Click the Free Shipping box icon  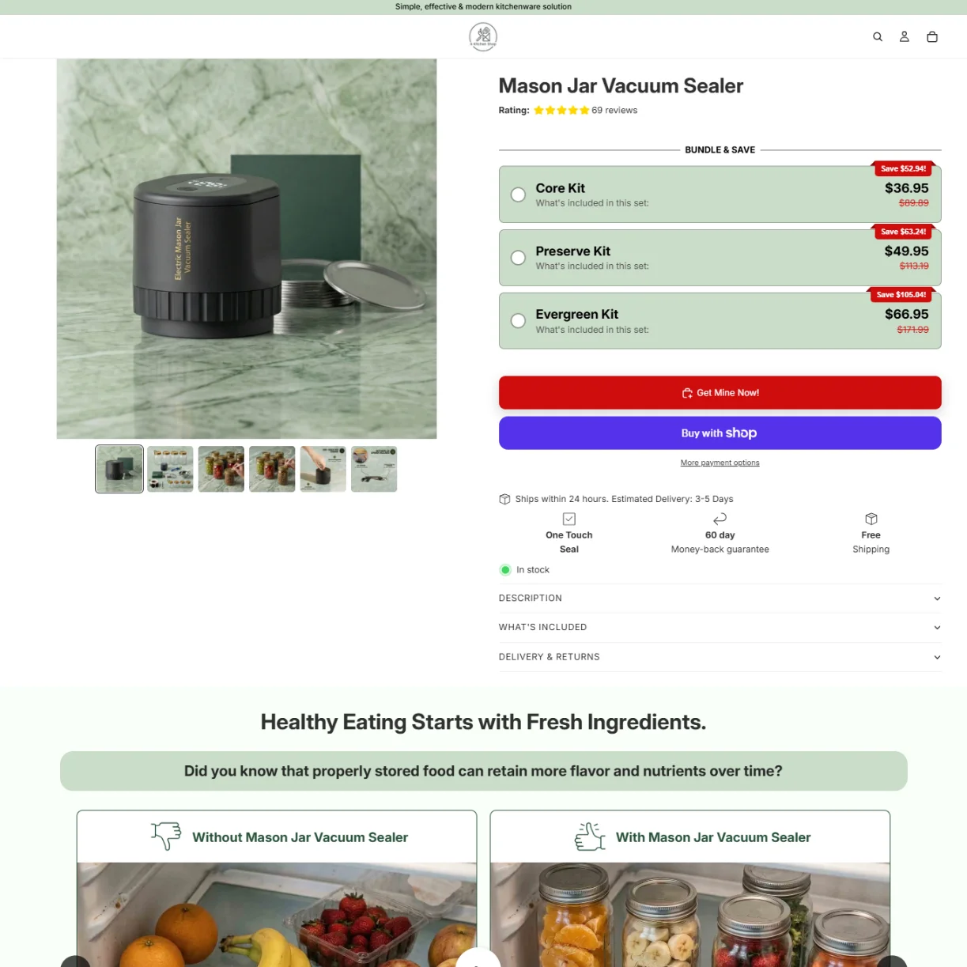pyautogui.click(x=871, y=519)
